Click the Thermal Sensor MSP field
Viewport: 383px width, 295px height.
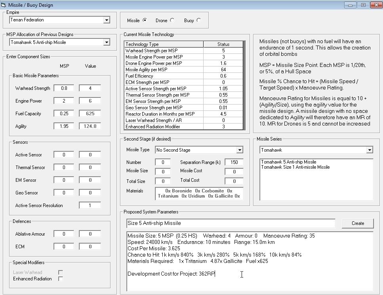64,167
